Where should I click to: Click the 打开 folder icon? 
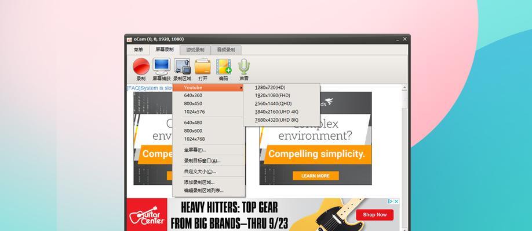coord(203,66)
